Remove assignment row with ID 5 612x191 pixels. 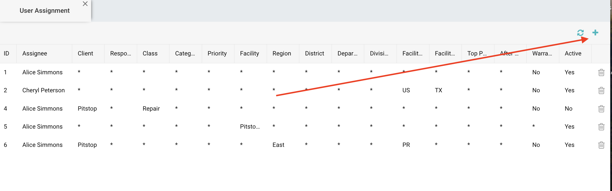pyautogui.click(x=601, y=127)
